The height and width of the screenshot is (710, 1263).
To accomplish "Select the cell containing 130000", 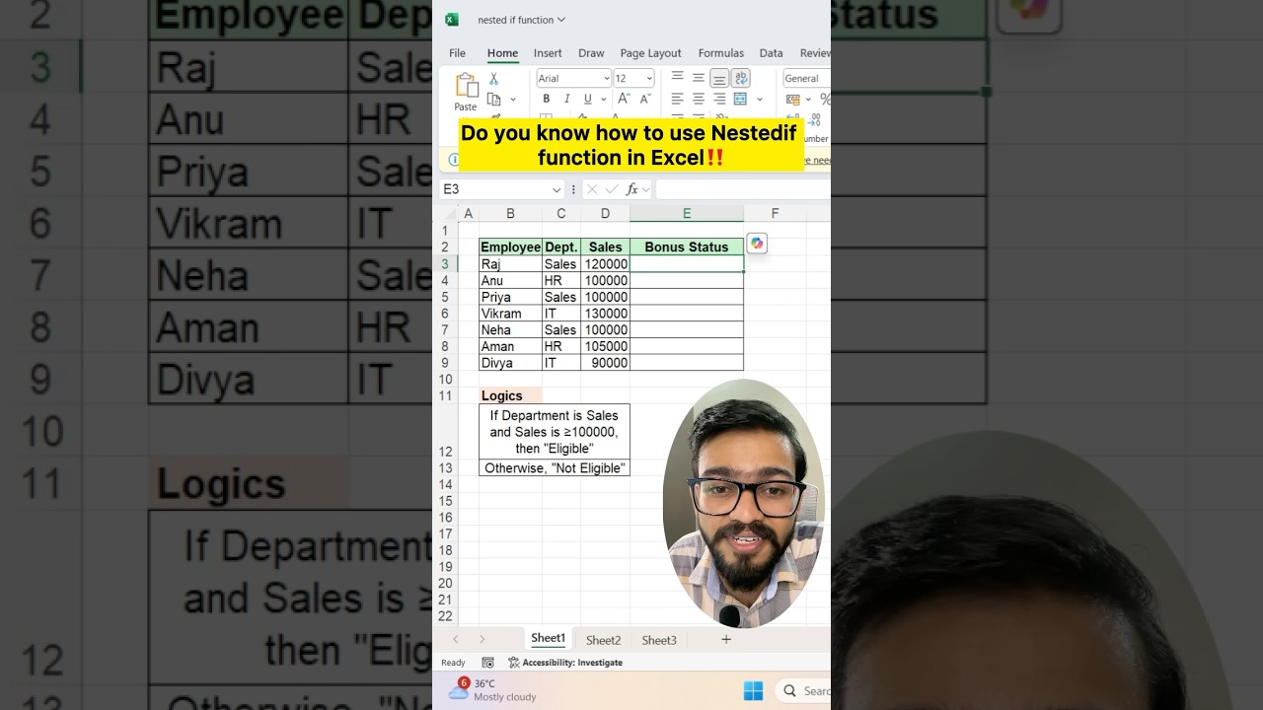I will click(x=605, y=314).
